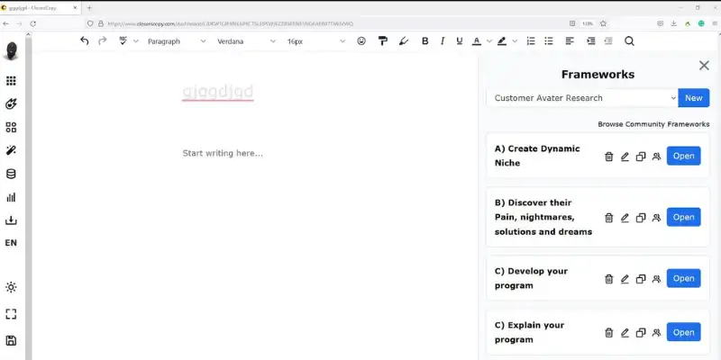Viewport: 721px width, 360px height.
Task: Duplicate the Discover their Pain framework
Action: pyautogui.click(x=641, y=218)
